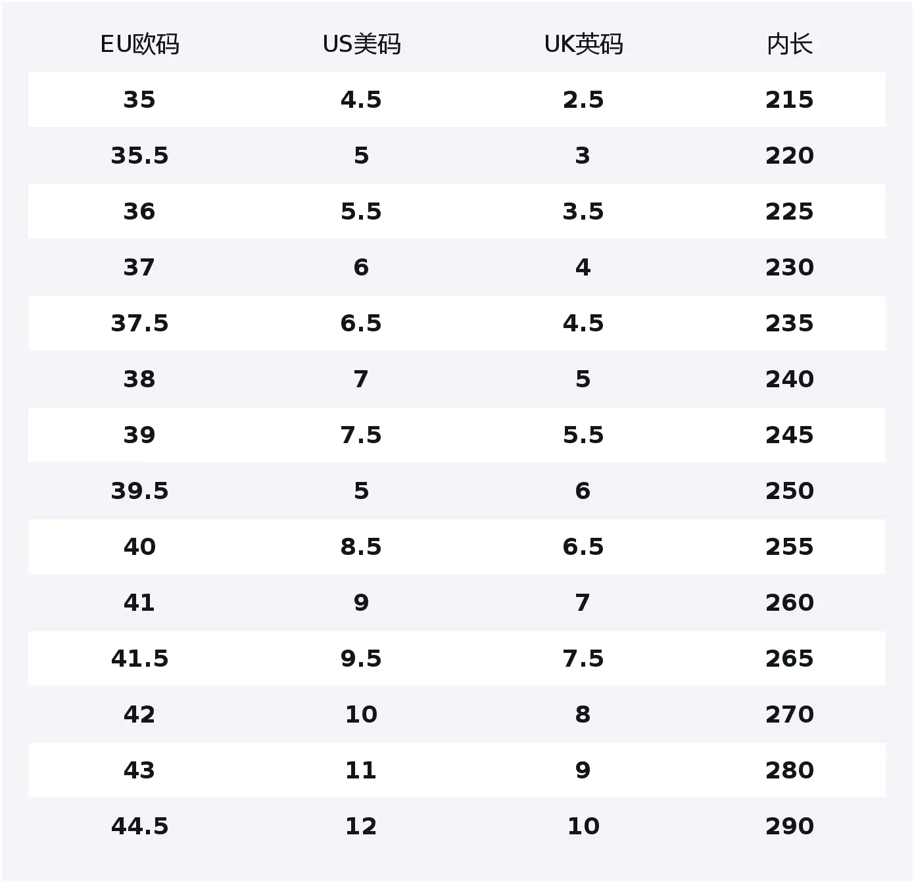Click EU size 39.5 cell
Image resolution: width=914 pixels, height=883 pixels.
click(139, 491)
